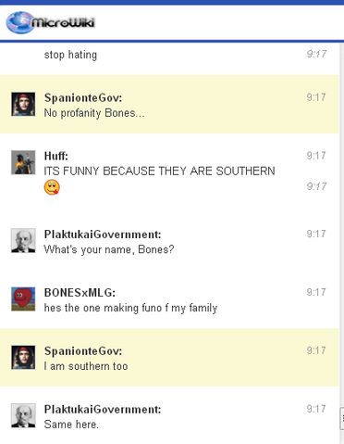
Task: Click the 'stop hating' message
Action: 70,55
